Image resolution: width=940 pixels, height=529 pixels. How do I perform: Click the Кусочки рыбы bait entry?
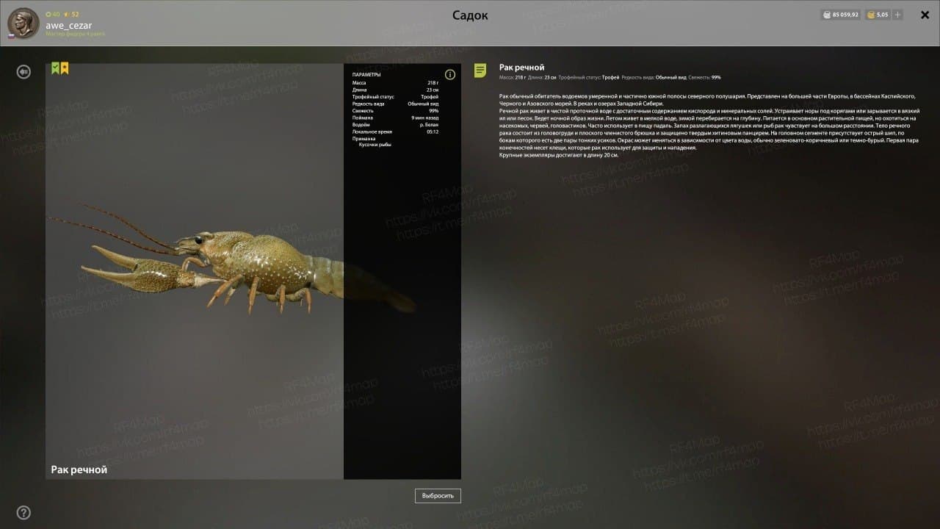pyautogui.click(x=375, y=145)
